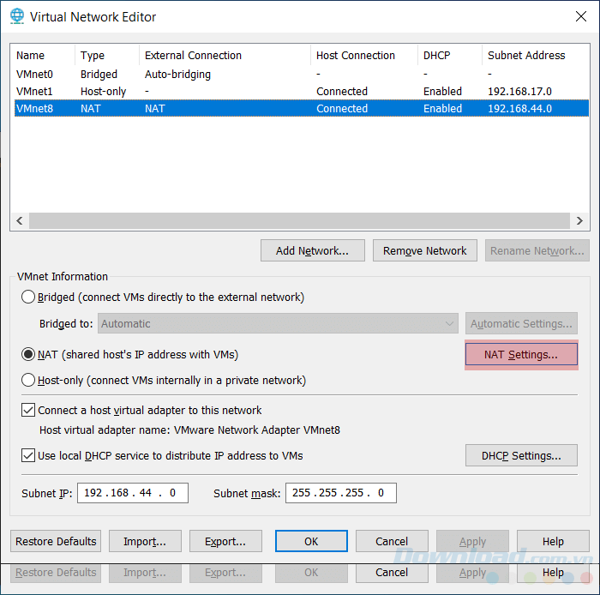Click Help in the upper button row

(553, 541)
